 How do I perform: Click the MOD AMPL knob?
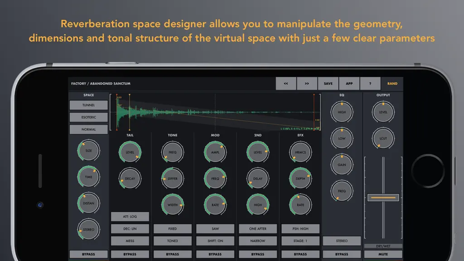[215, 152]
